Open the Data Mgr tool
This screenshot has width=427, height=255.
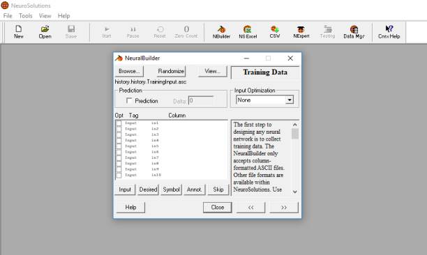point(354,32)
